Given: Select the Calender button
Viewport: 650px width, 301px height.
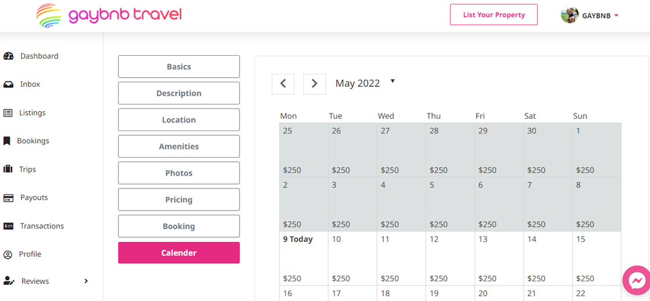Looking at the screenshot, I should [179, 253].
